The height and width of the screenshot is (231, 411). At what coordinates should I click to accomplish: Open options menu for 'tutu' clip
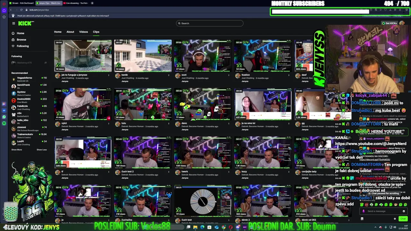coord(169,124)
